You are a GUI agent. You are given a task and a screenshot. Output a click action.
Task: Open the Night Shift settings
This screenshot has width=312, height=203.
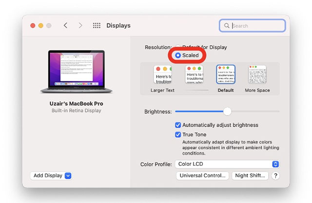[250, 176]
